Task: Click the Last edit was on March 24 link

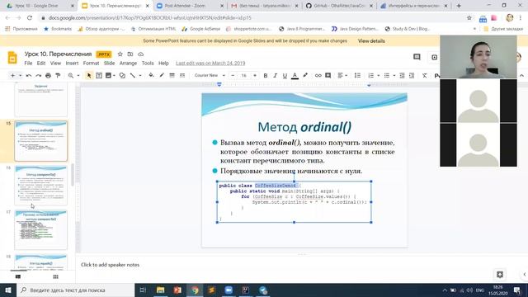Action: click(210, 64)
